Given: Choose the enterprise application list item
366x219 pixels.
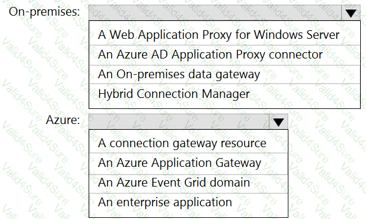Looking at the screenshot, I should coord(188,202).
